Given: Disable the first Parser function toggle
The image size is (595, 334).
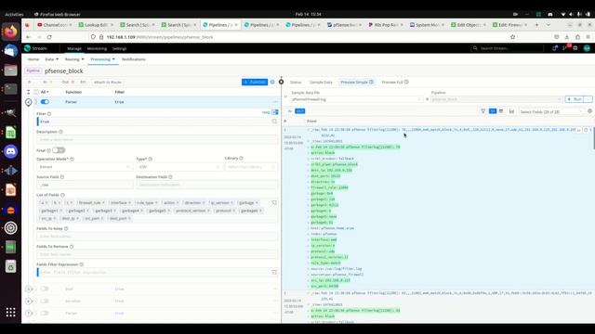Looking at the screenshot, I should click(x=45, y=102).
